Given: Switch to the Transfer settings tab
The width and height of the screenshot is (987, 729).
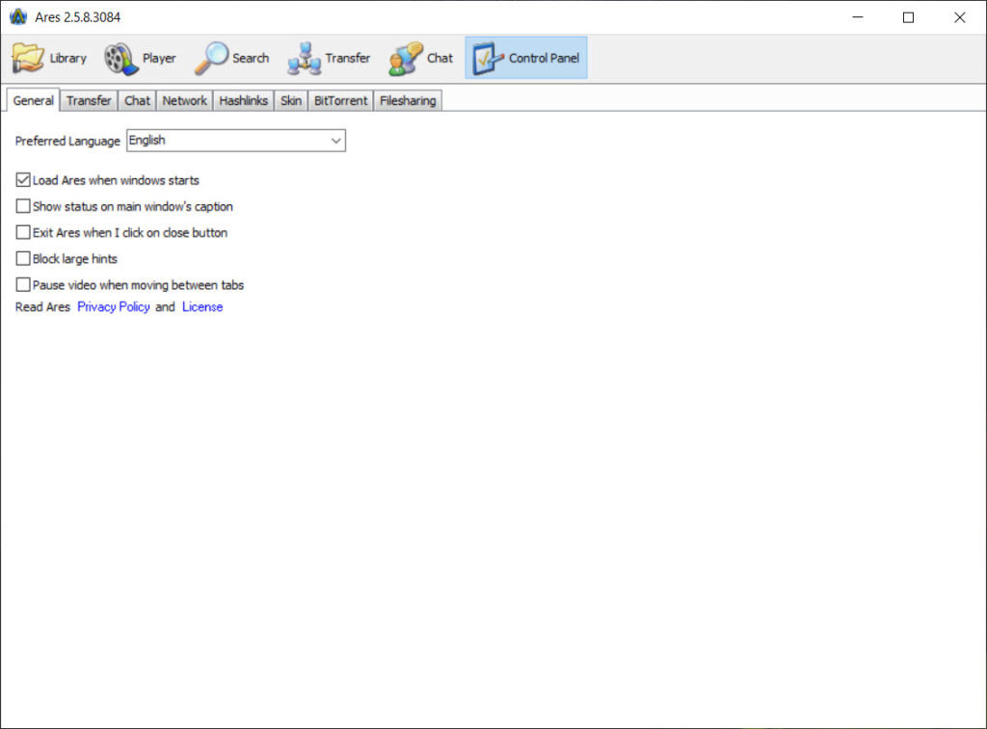Looking at the screenshot, I should coord(89,101).
